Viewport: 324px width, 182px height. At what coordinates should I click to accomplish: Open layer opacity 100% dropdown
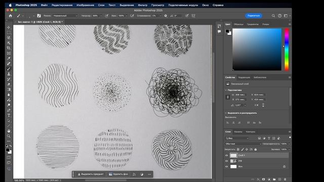point(289,144)
